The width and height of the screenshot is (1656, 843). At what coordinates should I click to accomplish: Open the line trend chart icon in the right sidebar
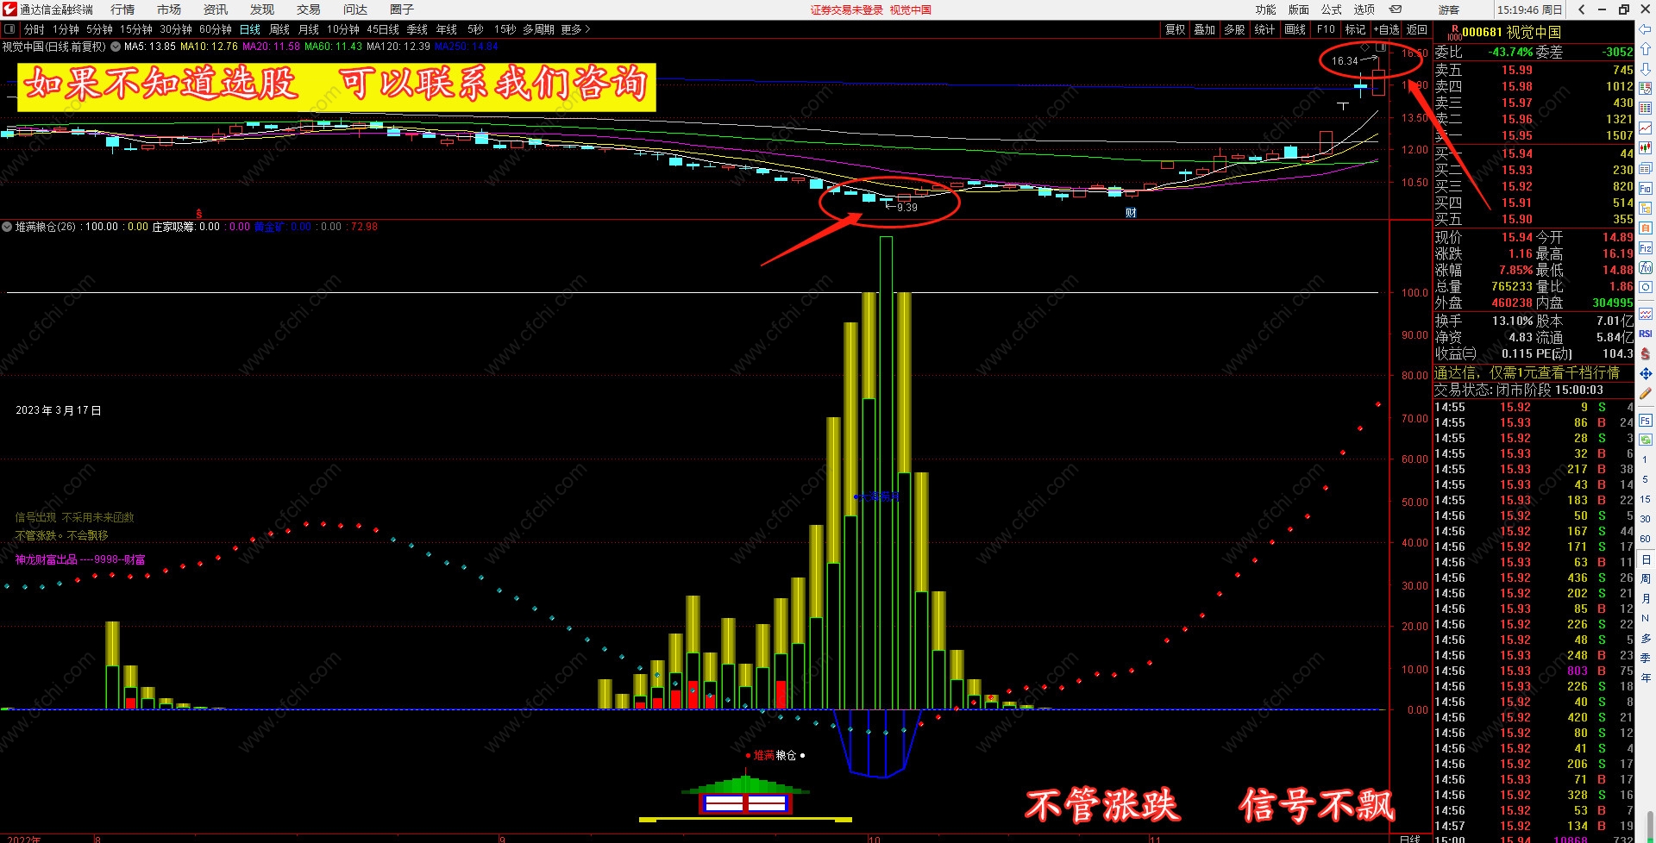[1645, 128]
